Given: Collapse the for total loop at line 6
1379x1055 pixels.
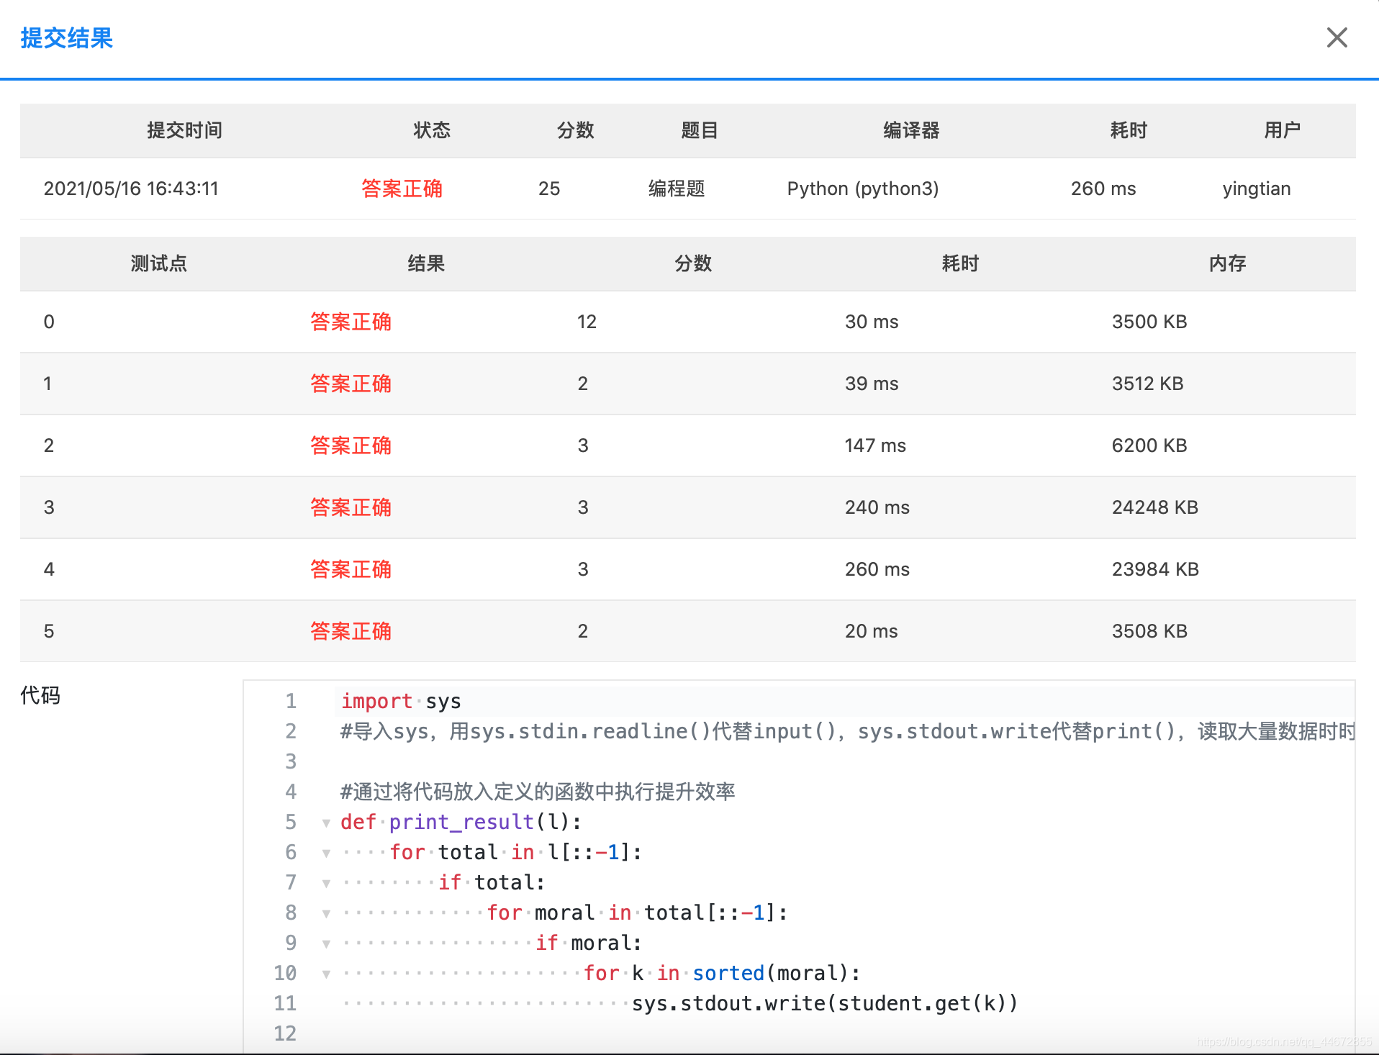Looking at the screenshot, I should (327, 853).
